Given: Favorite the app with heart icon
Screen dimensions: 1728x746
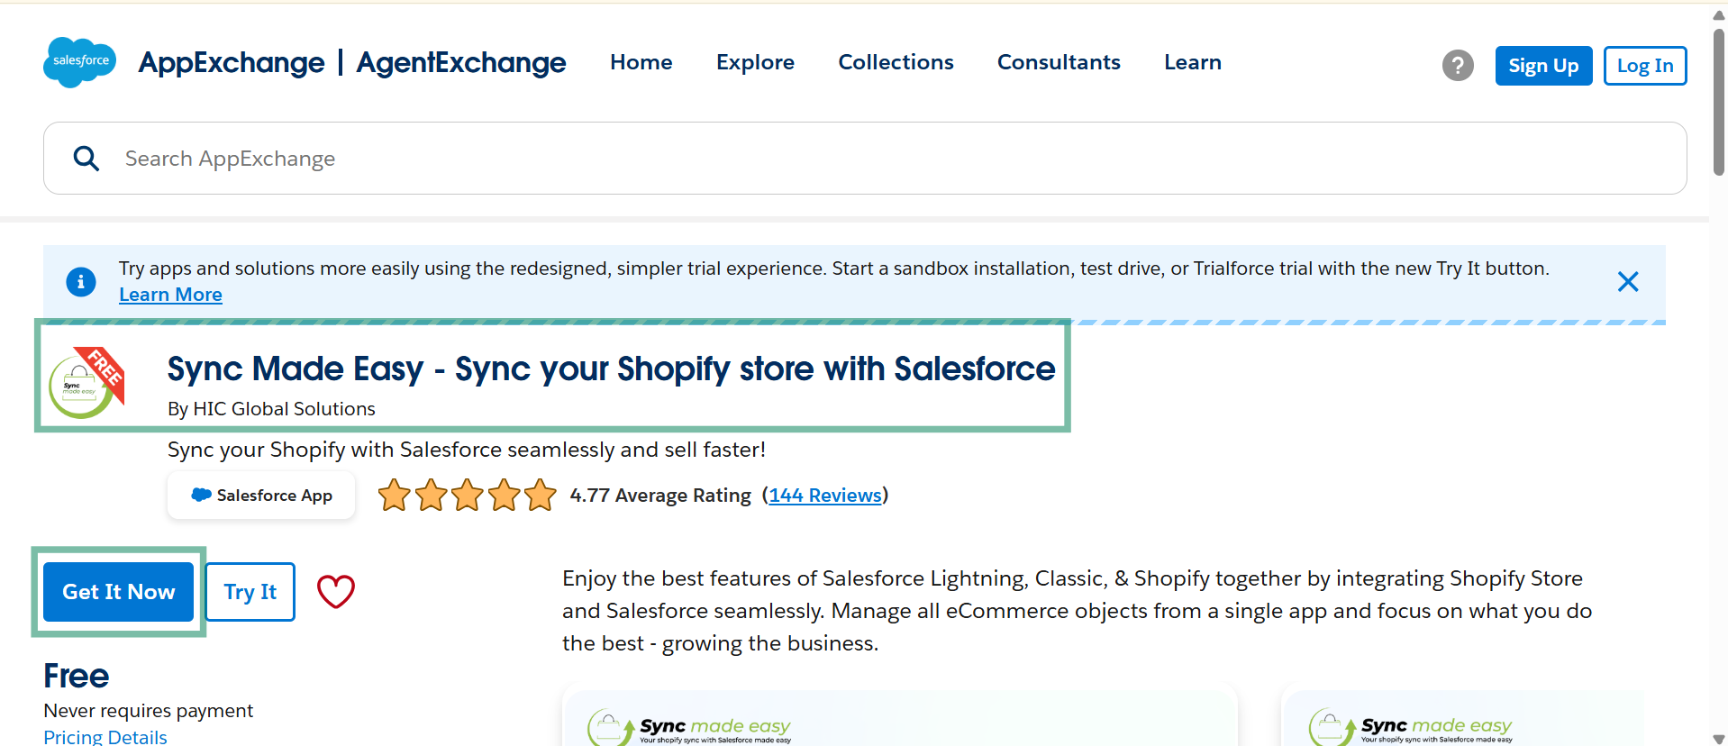Looking at the screenshot, I should (336, 592).
